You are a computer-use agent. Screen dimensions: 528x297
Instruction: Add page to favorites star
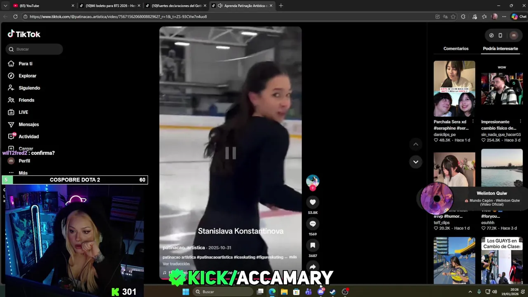(453, 16)
